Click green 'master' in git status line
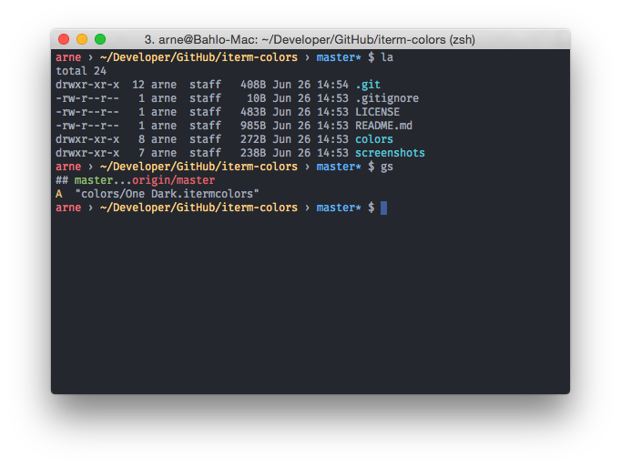Viewport: 621px width, 467px height. pos(94,180)
